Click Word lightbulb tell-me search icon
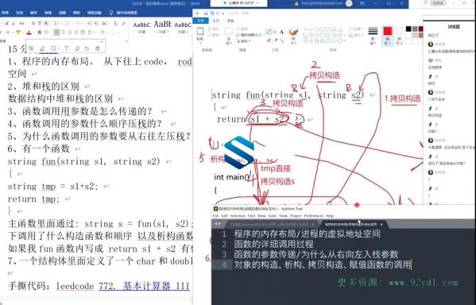Screen dimensions: 476x305 [x=111, y=13]
